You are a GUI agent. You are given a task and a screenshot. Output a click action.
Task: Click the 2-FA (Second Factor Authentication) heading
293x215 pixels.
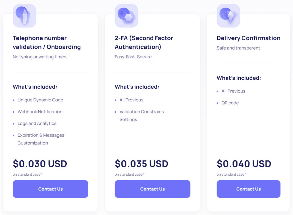(x=144, y=42)
